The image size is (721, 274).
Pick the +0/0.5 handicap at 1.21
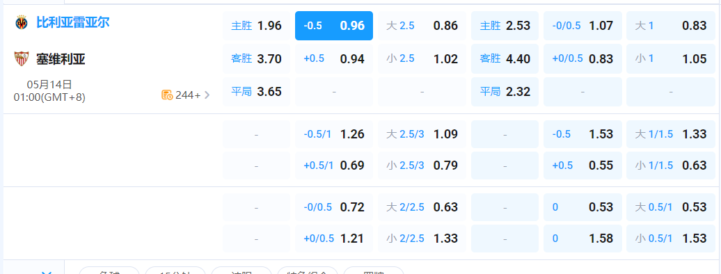[x=334, y=239]
